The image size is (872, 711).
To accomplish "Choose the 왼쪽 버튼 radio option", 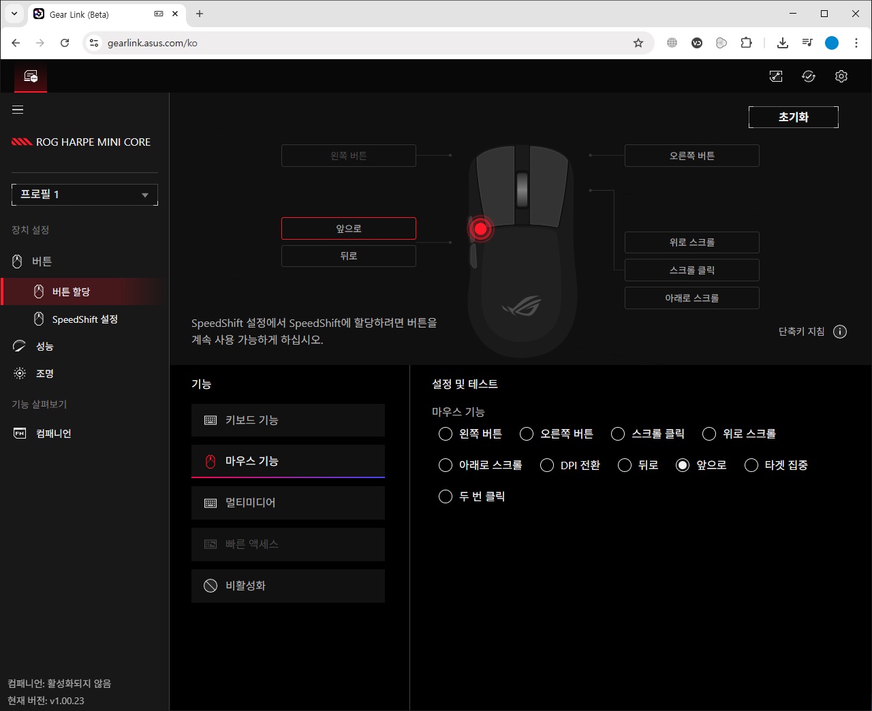I will point(446,434).
